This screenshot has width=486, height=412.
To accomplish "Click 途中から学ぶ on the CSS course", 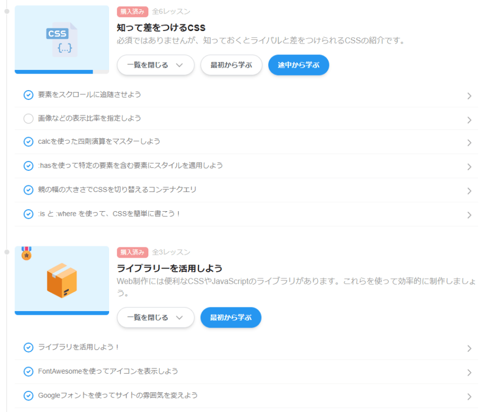I will (x=298, y=65).
